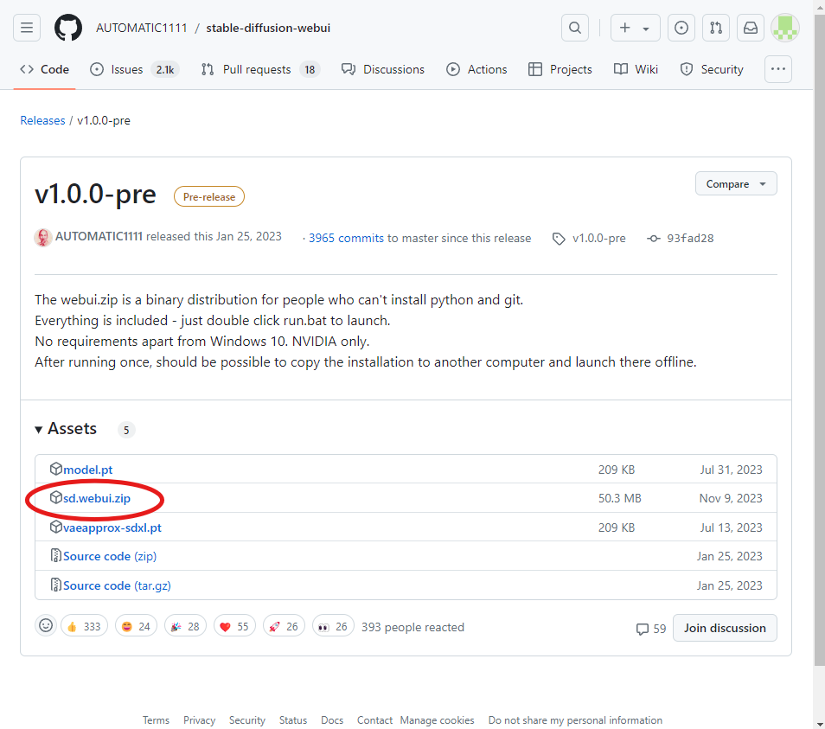
Task: Open the Security tab
Action: (x=712, y=69)
